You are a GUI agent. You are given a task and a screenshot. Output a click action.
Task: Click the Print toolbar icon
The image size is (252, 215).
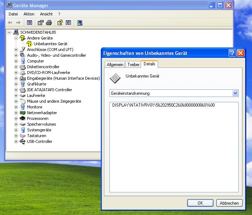(49, 23)
